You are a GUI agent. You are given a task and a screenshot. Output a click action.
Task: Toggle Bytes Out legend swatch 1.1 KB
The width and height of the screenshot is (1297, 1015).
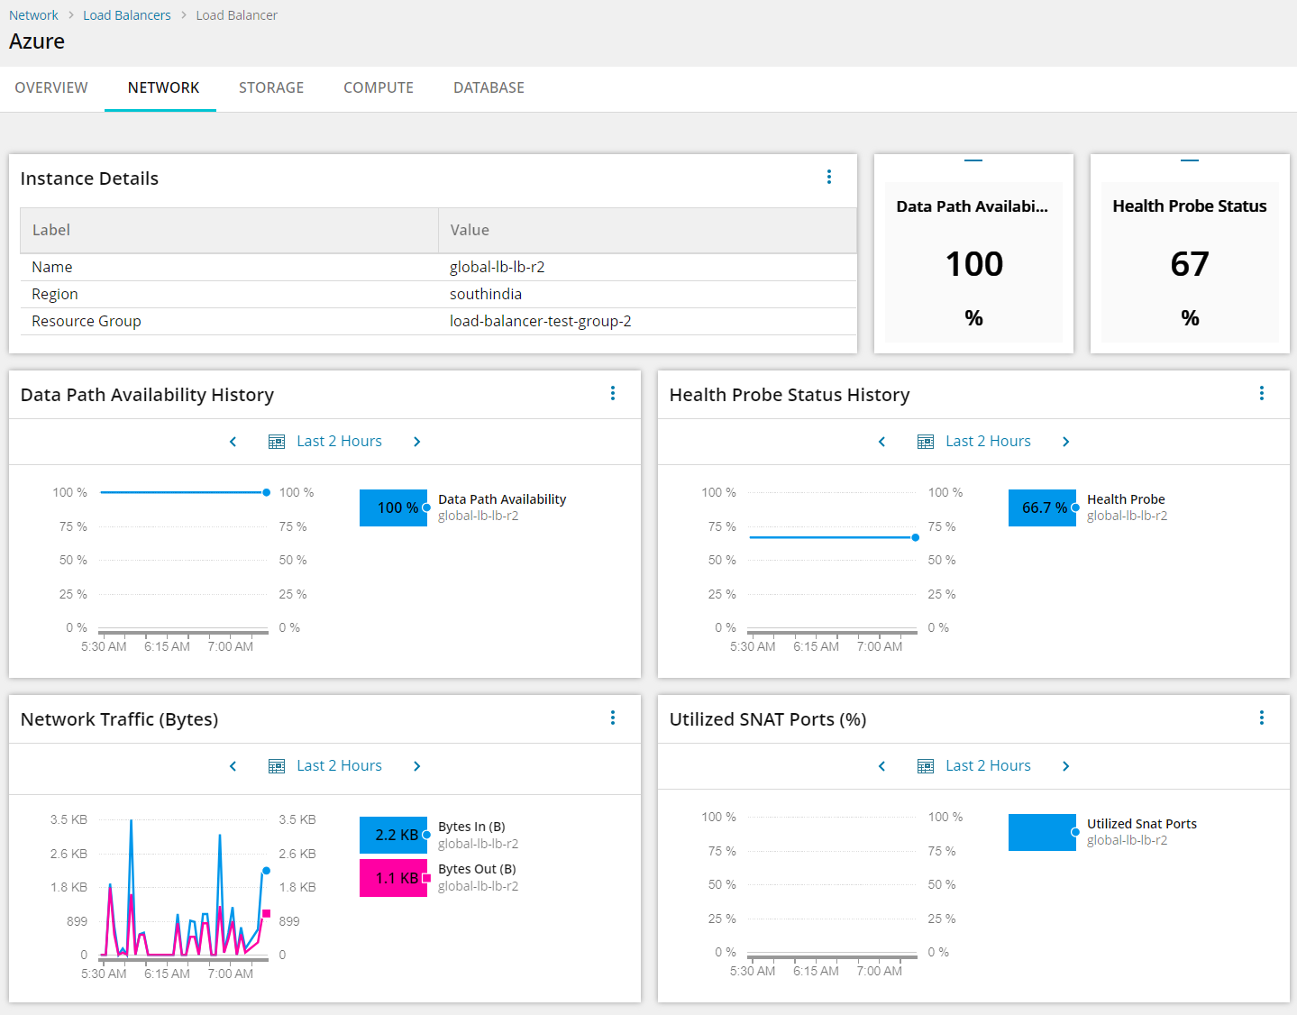394,878
